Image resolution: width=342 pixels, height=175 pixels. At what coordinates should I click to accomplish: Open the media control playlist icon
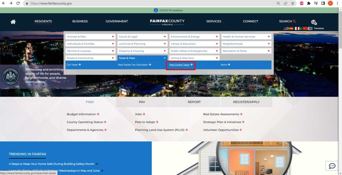[316, 3]
